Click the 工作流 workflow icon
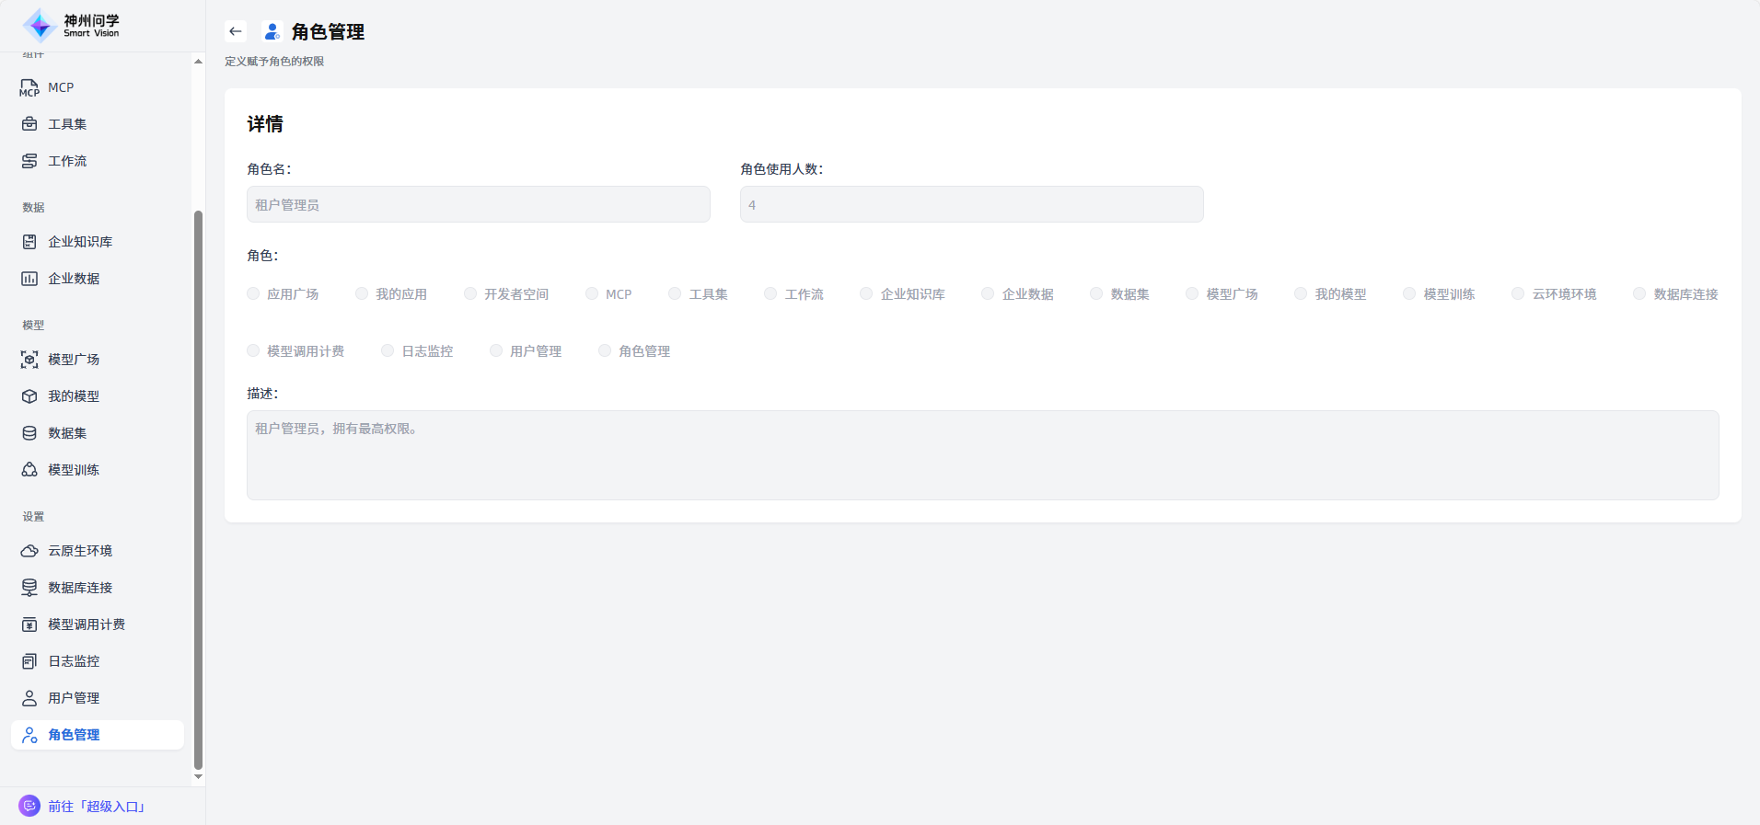The width and height of the screenshot is (1760, 825). pyautogui.click(x=29, y=161)
